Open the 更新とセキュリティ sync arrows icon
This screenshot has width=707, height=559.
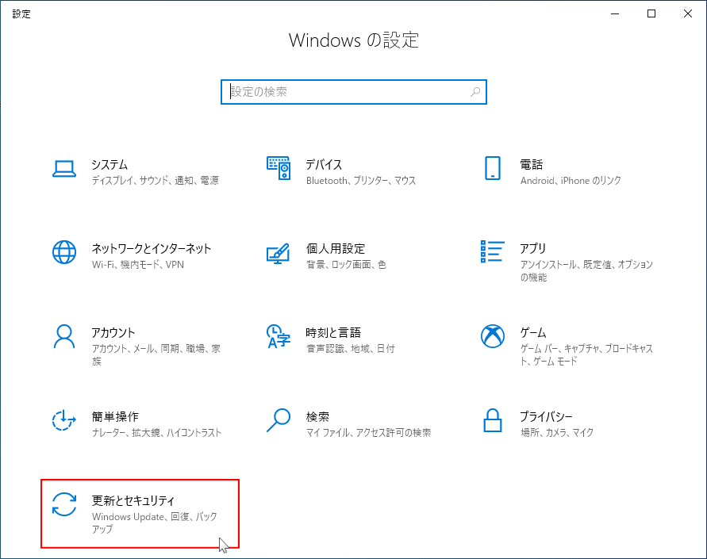click(x=64, y=504)
